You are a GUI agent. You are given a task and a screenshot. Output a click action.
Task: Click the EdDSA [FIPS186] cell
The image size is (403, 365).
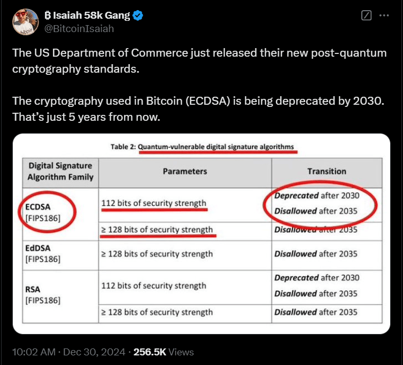point(43,253)
